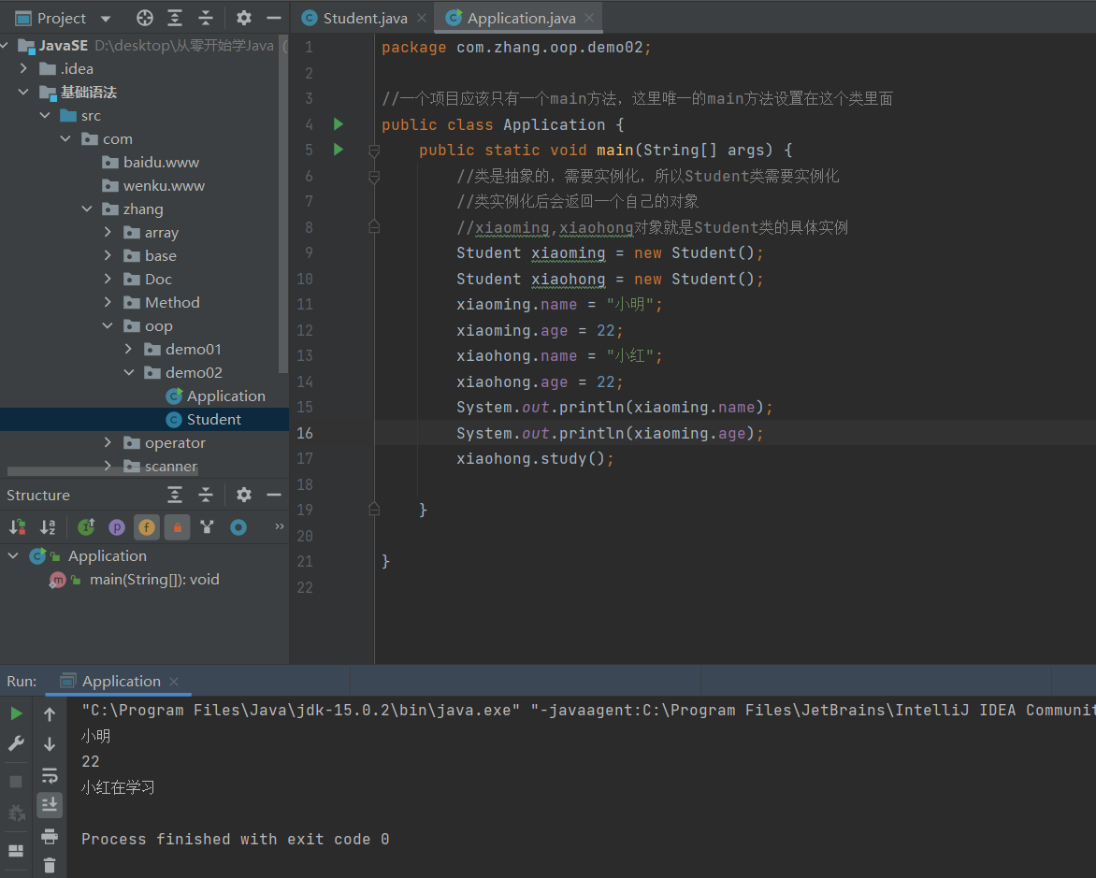Screen dimensions: 1096x878
Task: Collapse all in Project panel toolbar
Action: 206,18
